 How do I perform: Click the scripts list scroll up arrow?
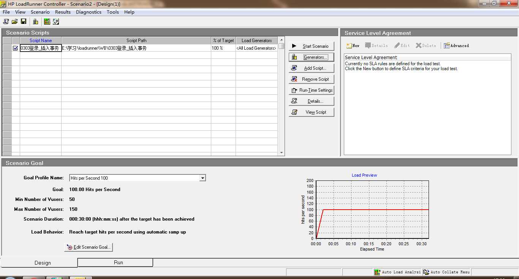[x=282, y=40]
